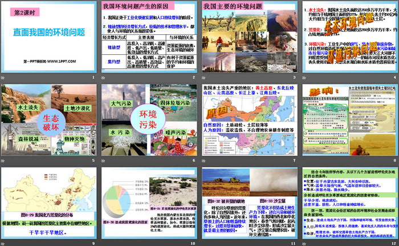The image size is (399, 246).
Task: Click the animation star icon under slide 9
Action: click(3, 244)
